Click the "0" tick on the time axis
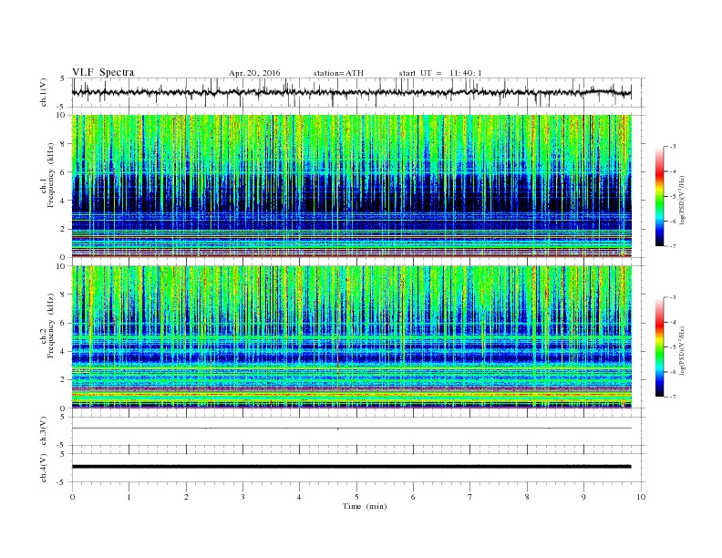 point(72,497)
